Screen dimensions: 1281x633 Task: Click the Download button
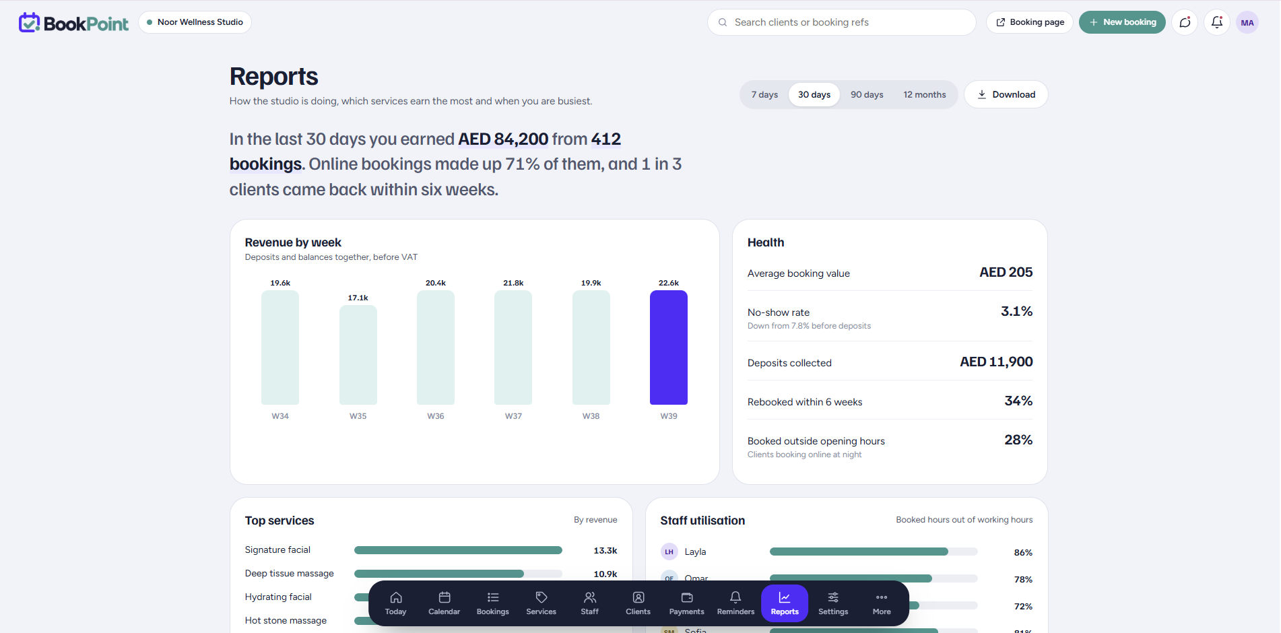coord(1006,94)
